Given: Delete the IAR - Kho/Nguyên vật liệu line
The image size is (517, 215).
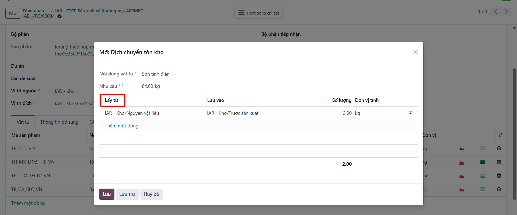Looking at the screenshot, I should pos(410,113).
